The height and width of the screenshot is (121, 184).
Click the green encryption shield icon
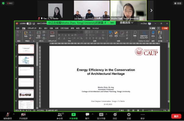coord(3,3)
